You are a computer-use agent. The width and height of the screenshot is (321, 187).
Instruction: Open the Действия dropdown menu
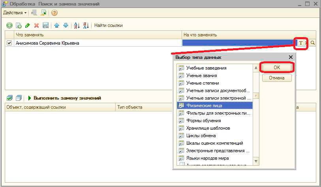click(x=15, y=13)
